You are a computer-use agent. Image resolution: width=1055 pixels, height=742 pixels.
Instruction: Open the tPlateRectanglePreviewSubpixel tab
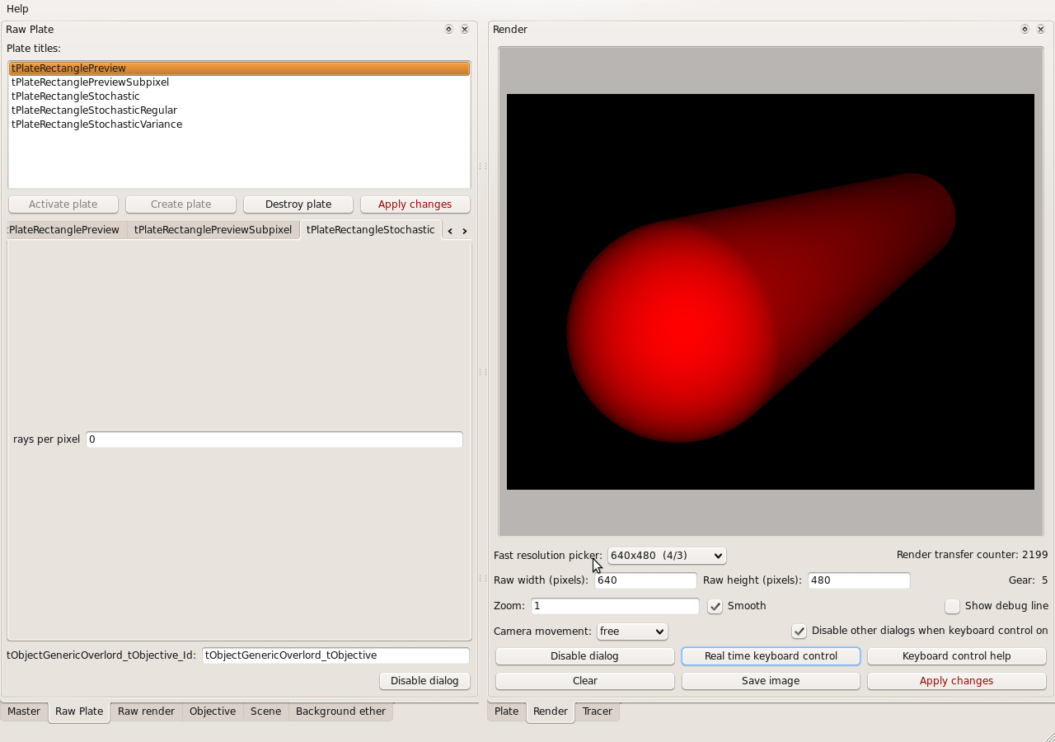[213, 230]
